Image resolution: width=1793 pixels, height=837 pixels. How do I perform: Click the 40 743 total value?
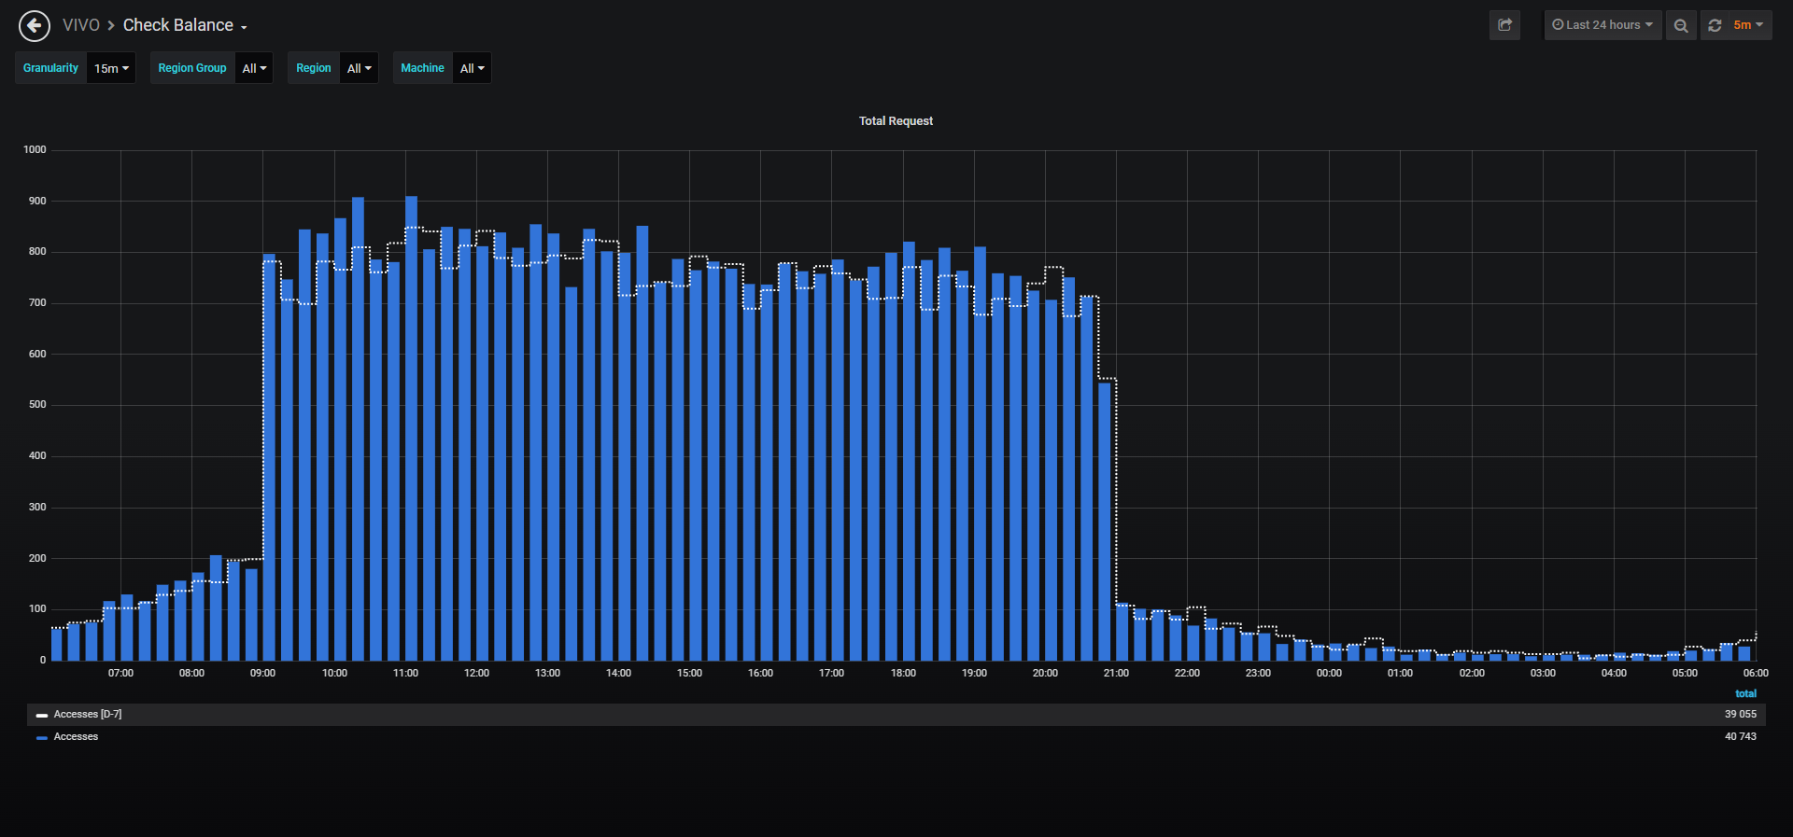1741,737
